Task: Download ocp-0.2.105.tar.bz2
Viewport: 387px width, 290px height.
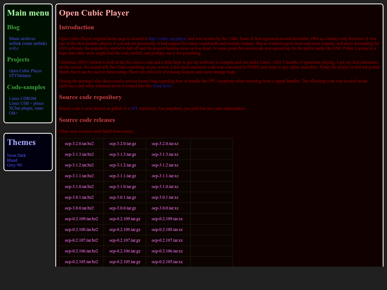Action: (x=81, y=262)
